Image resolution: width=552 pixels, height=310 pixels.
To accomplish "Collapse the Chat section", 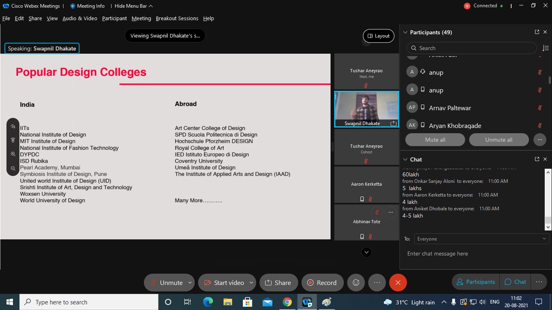I will tap(405, 159).
